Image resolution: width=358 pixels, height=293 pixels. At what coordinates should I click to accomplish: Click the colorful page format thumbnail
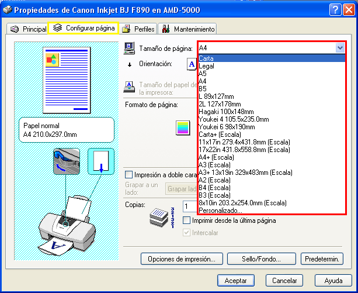point(183,127)
